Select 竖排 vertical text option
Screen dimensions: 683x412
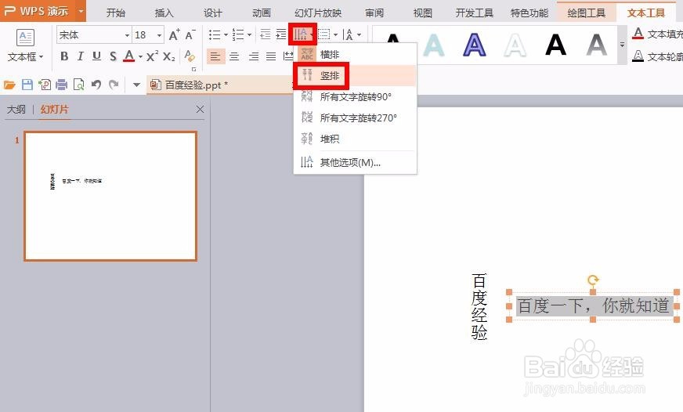click(355, 76)
